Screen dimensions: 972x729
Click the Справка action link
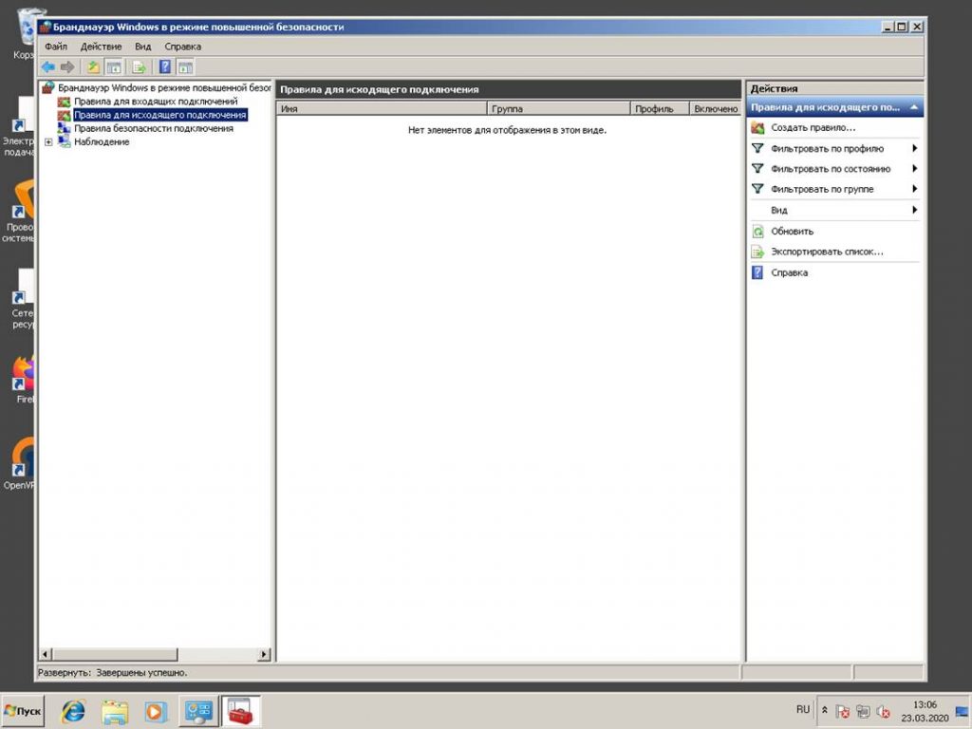click(x=789, y=272)
